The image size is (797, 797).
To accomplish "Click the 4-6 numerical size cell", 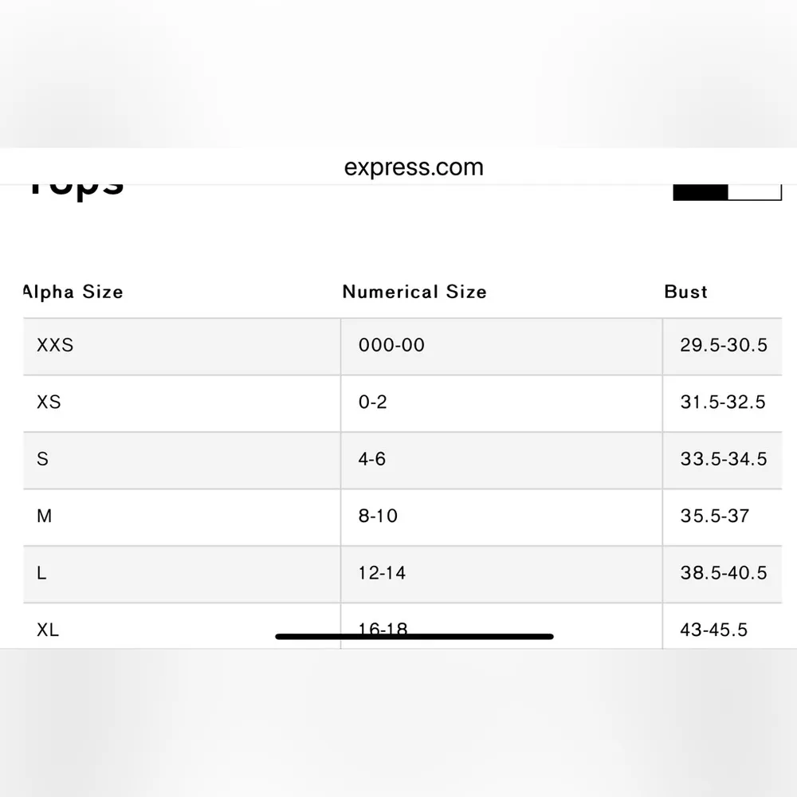I will click(x=371, y=460).
